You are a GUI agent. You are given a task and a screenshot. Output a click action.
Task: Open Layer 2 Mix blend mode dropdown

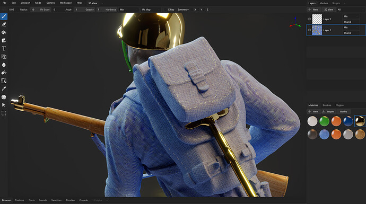point(351,16)
